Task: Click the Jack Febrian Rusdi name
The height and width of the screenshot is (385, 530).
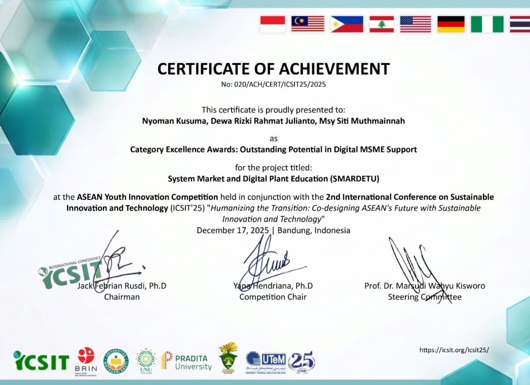Action: [122, 286]
